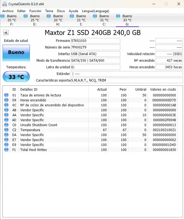This screenshot has height=219, width=184.
Task: Open the Tema menu
Action: pos(49,11)
